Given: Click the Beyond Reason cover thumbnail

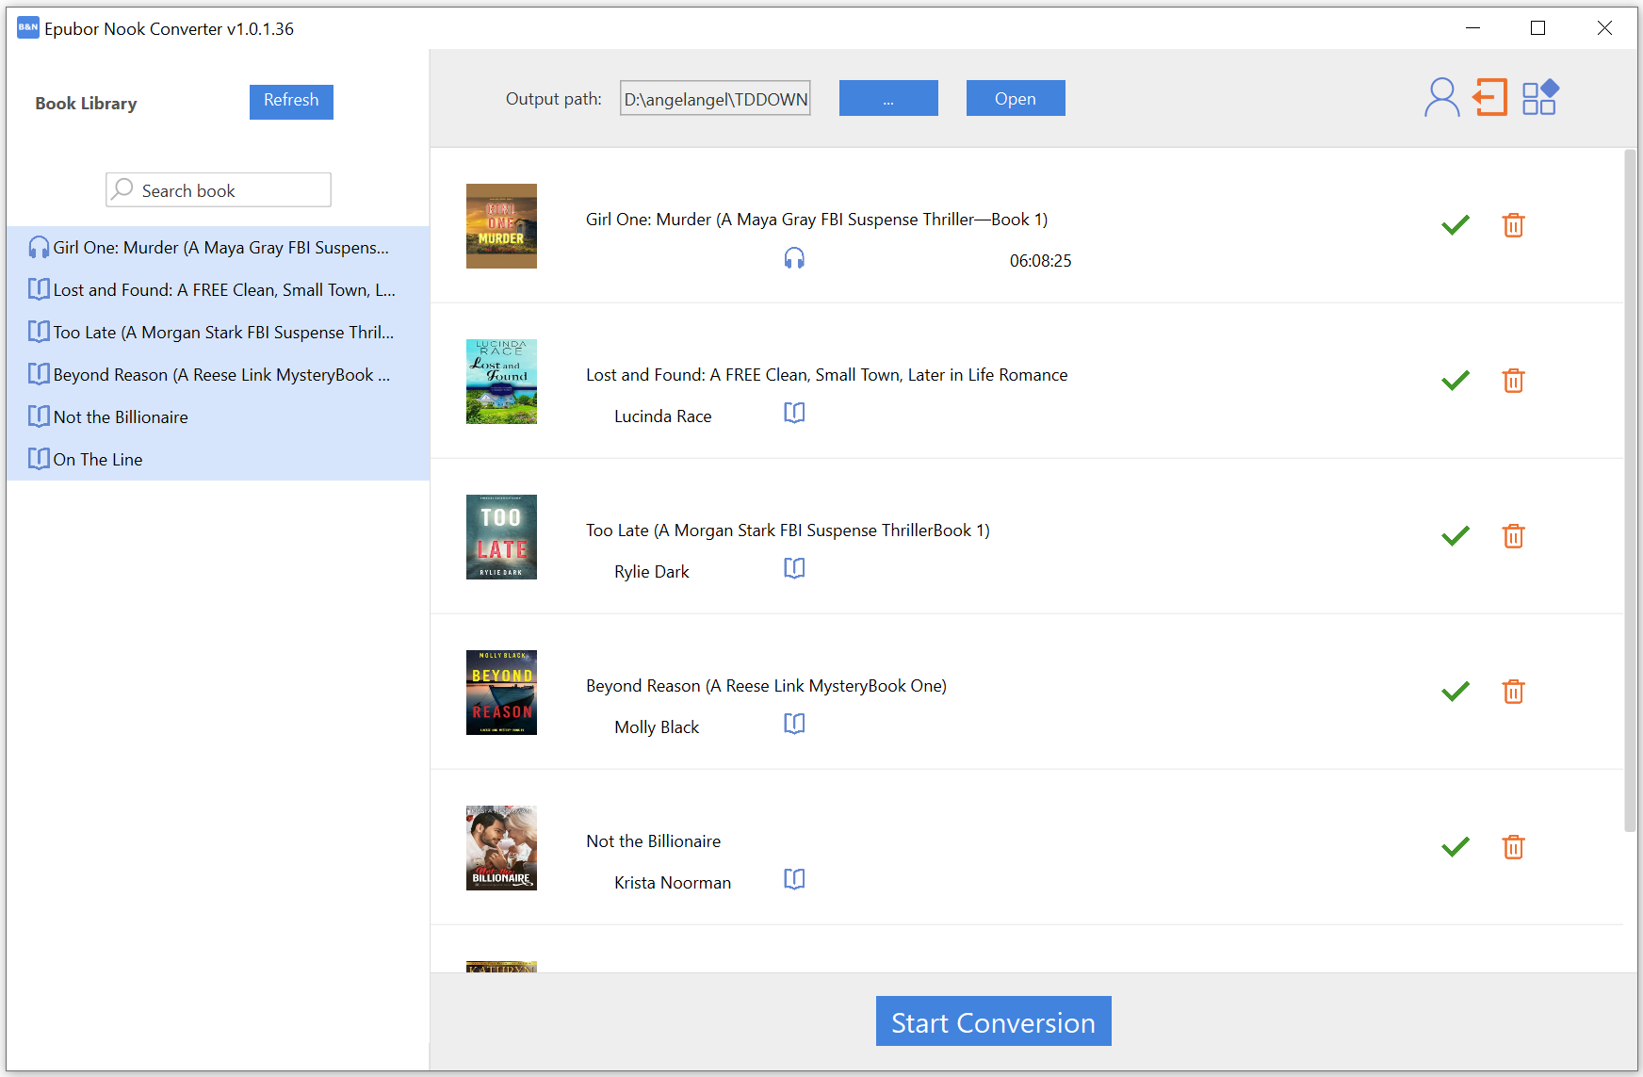Looking at the screenshot, I should click(x=501, y=693).
